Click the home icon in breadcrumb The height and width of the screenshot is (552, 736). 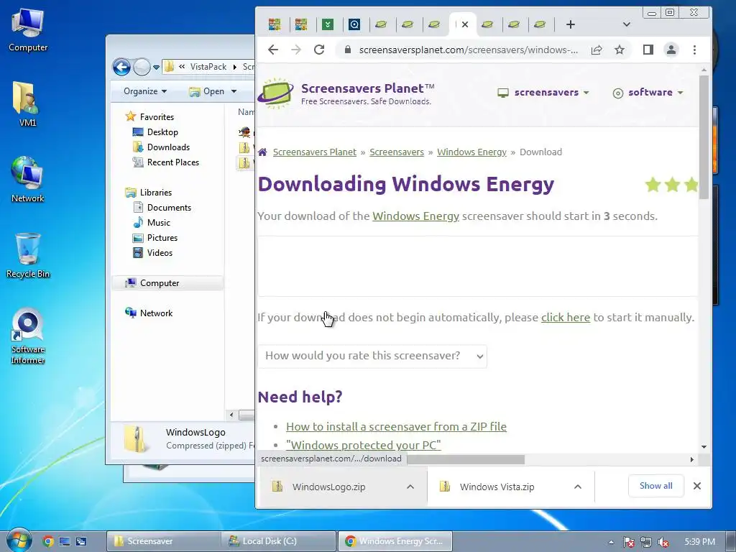(x=262, y=152)
